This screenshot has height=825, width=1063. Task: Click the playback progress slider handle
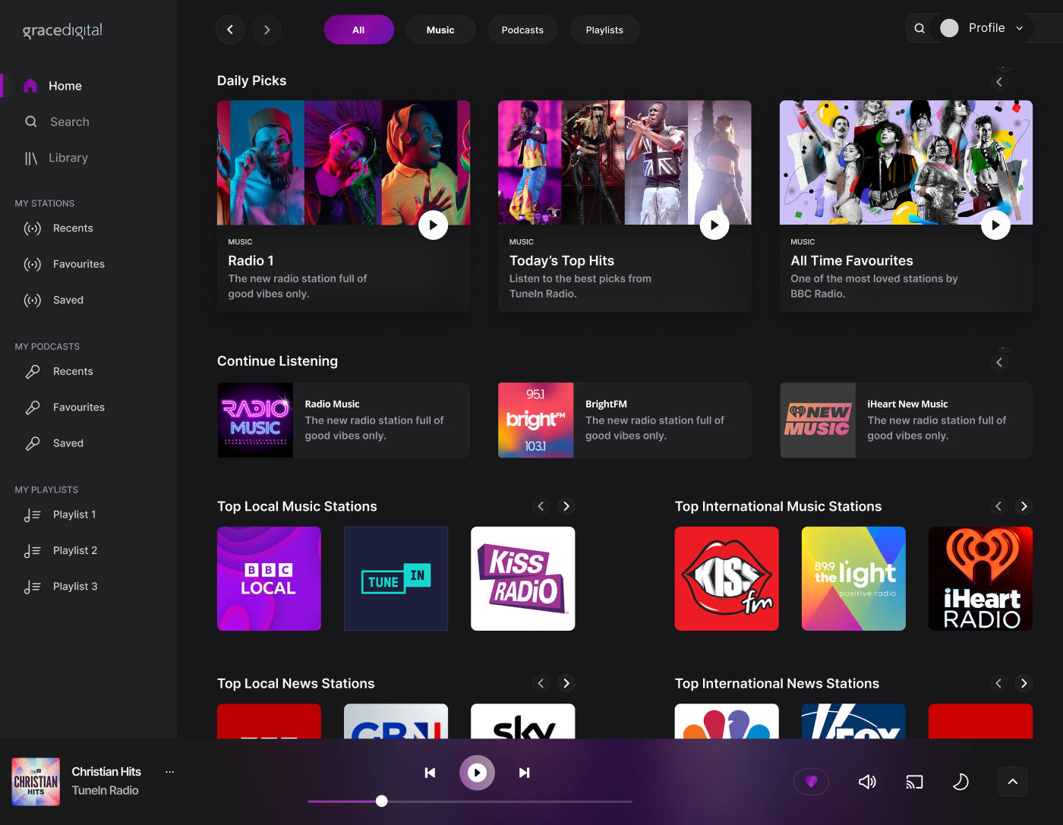click(x=382, y=801)
